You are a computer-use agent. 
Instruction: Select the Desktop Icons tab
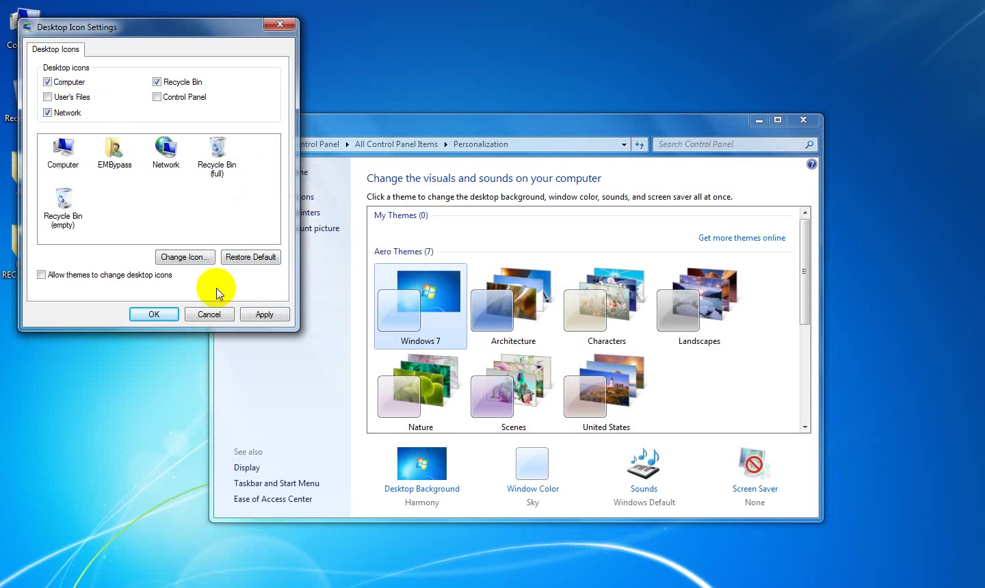pos(55,49)
